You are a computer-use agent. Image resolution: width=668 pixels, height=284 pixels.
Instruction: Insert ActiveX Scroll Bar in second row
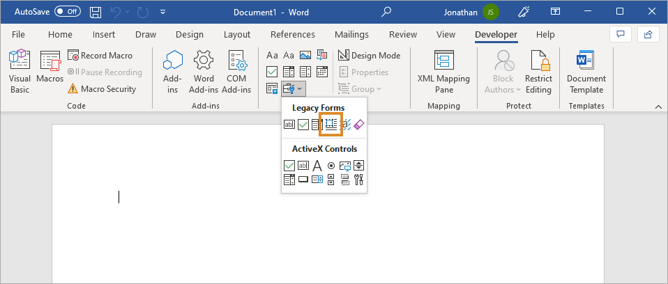click(x=331, y=180)
